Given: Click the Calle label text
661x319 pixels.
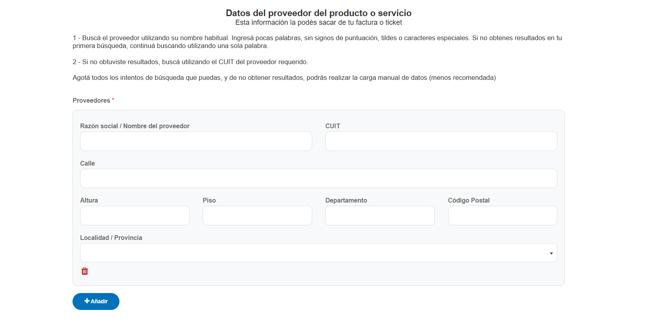Looking at the screenshot, I should [x=88, y=163].
